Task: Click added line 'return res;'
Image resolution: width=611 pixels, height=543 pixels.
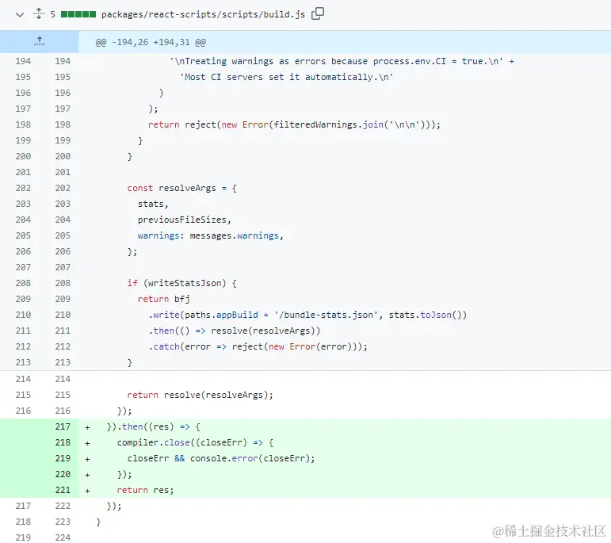Action: 145,490
